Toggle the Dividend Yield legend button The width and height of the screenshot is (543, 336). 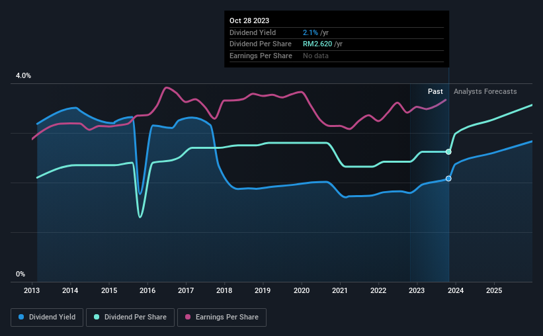click(x=47, y=317)
